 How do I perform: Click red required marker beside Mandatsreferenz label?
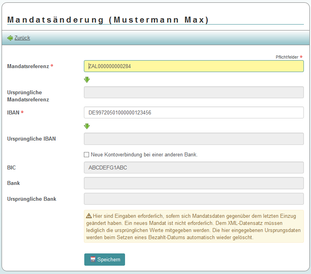click(x=52, y=65)
